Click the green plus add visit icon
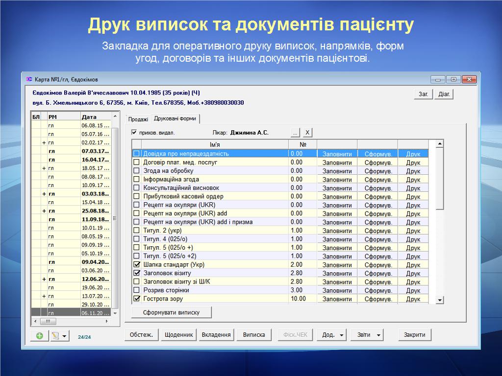The width and height of the screenshot is (502, 376). [x=39, y=336]
